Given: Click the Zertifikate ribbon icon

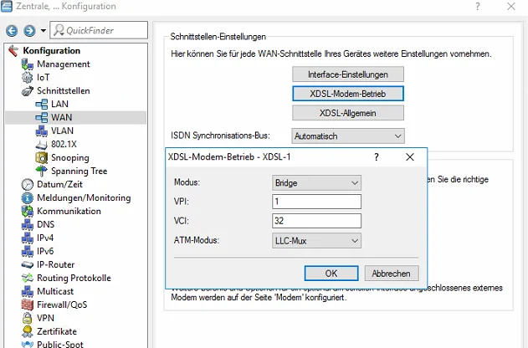Looking at the screenshot, I should (x=28, y=331).
